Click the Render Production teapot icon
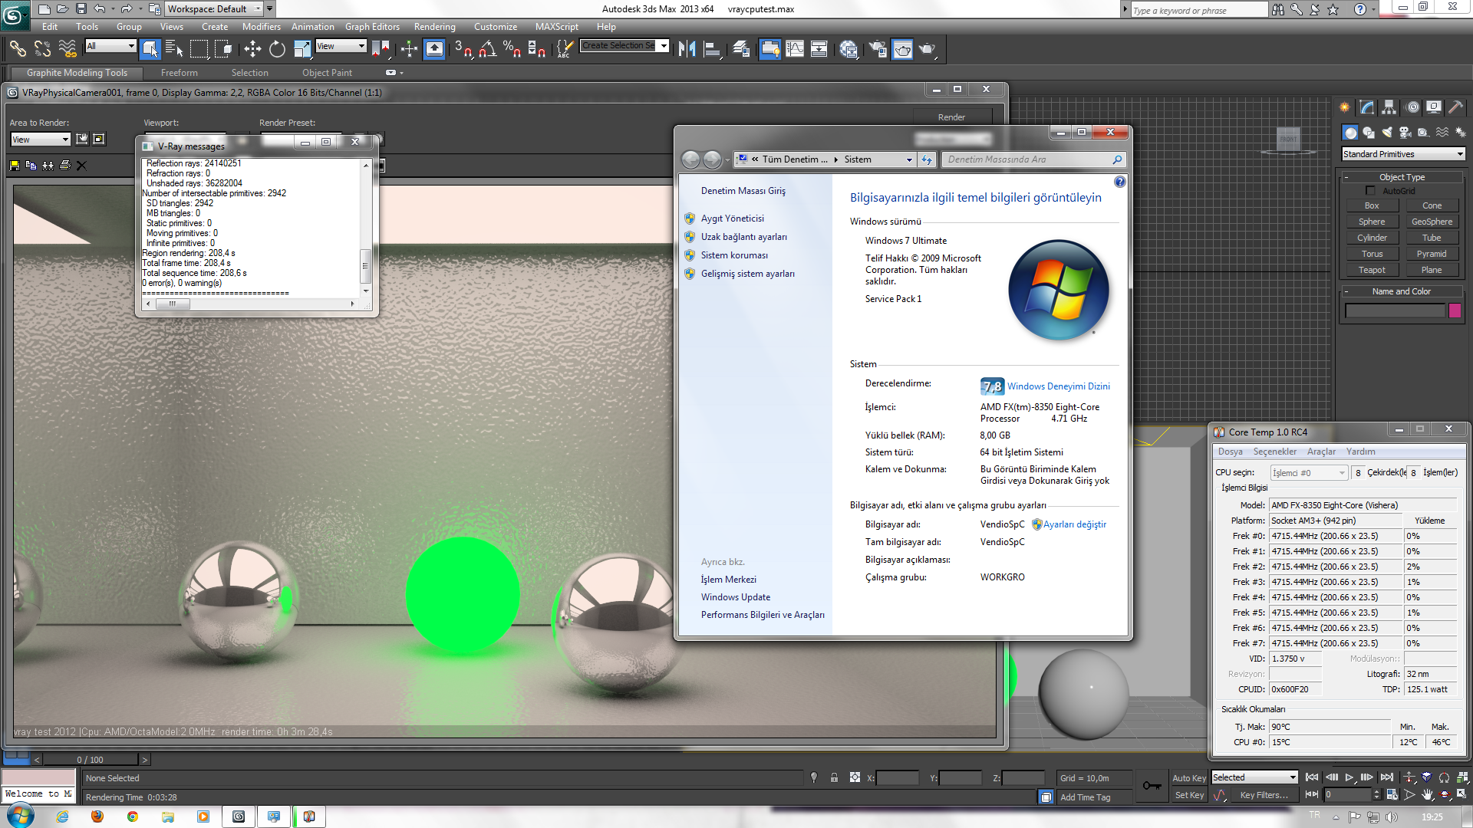1473x828 pixels. click(x=928, y=49)
